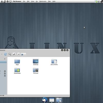The height and width of the screenshot is (103, 103).
Task: Open the Go menu
Action: [x=37, y=1]
